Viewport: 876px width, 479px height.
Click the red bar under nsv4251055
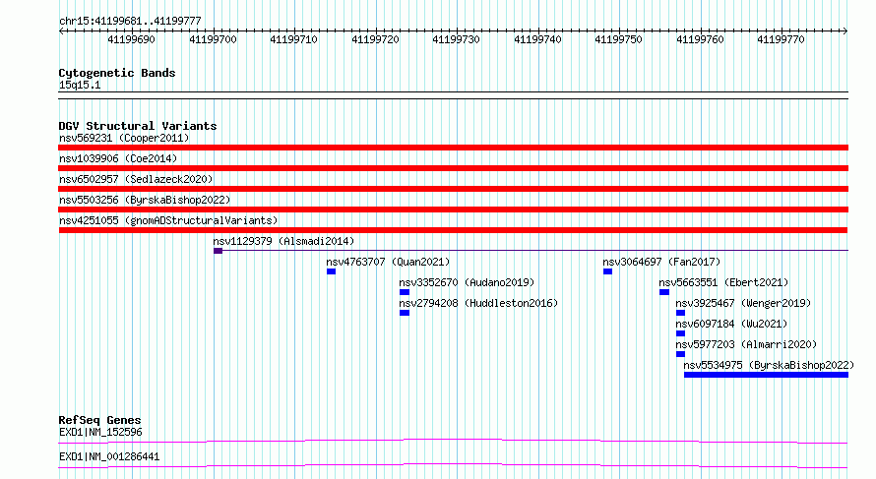453,230
